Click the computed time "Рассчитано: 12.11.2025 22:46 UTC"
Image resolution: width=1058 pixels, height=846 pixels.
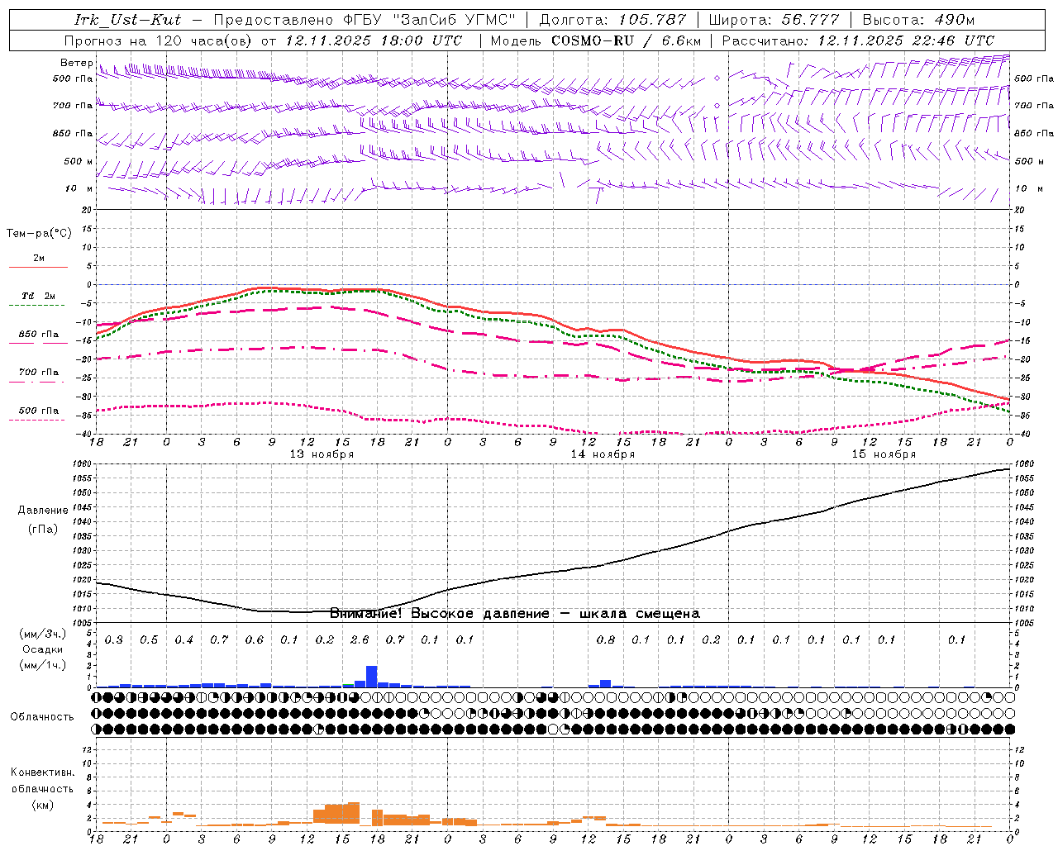(x=858, y=40)
